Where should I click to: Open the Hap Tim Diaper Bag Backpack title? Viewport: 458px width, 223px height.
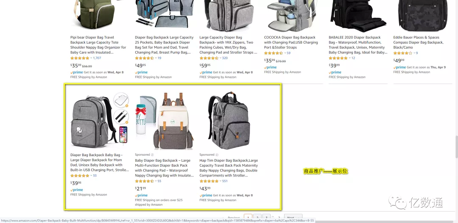point(229,168)
